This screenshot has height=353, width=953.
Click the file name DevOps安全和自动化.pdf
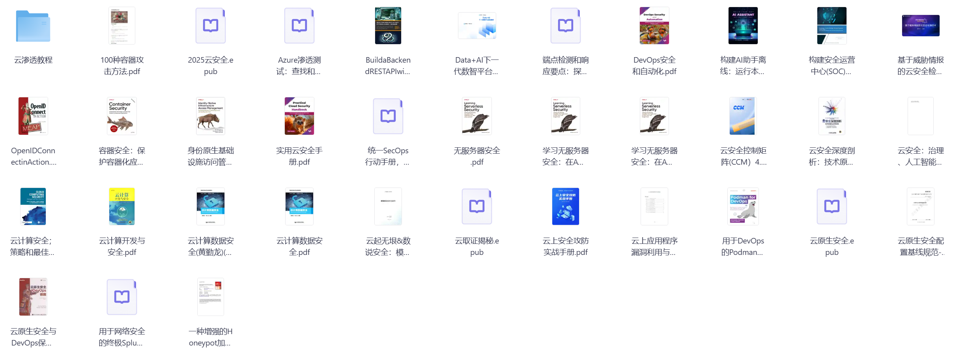coord(654,66)
